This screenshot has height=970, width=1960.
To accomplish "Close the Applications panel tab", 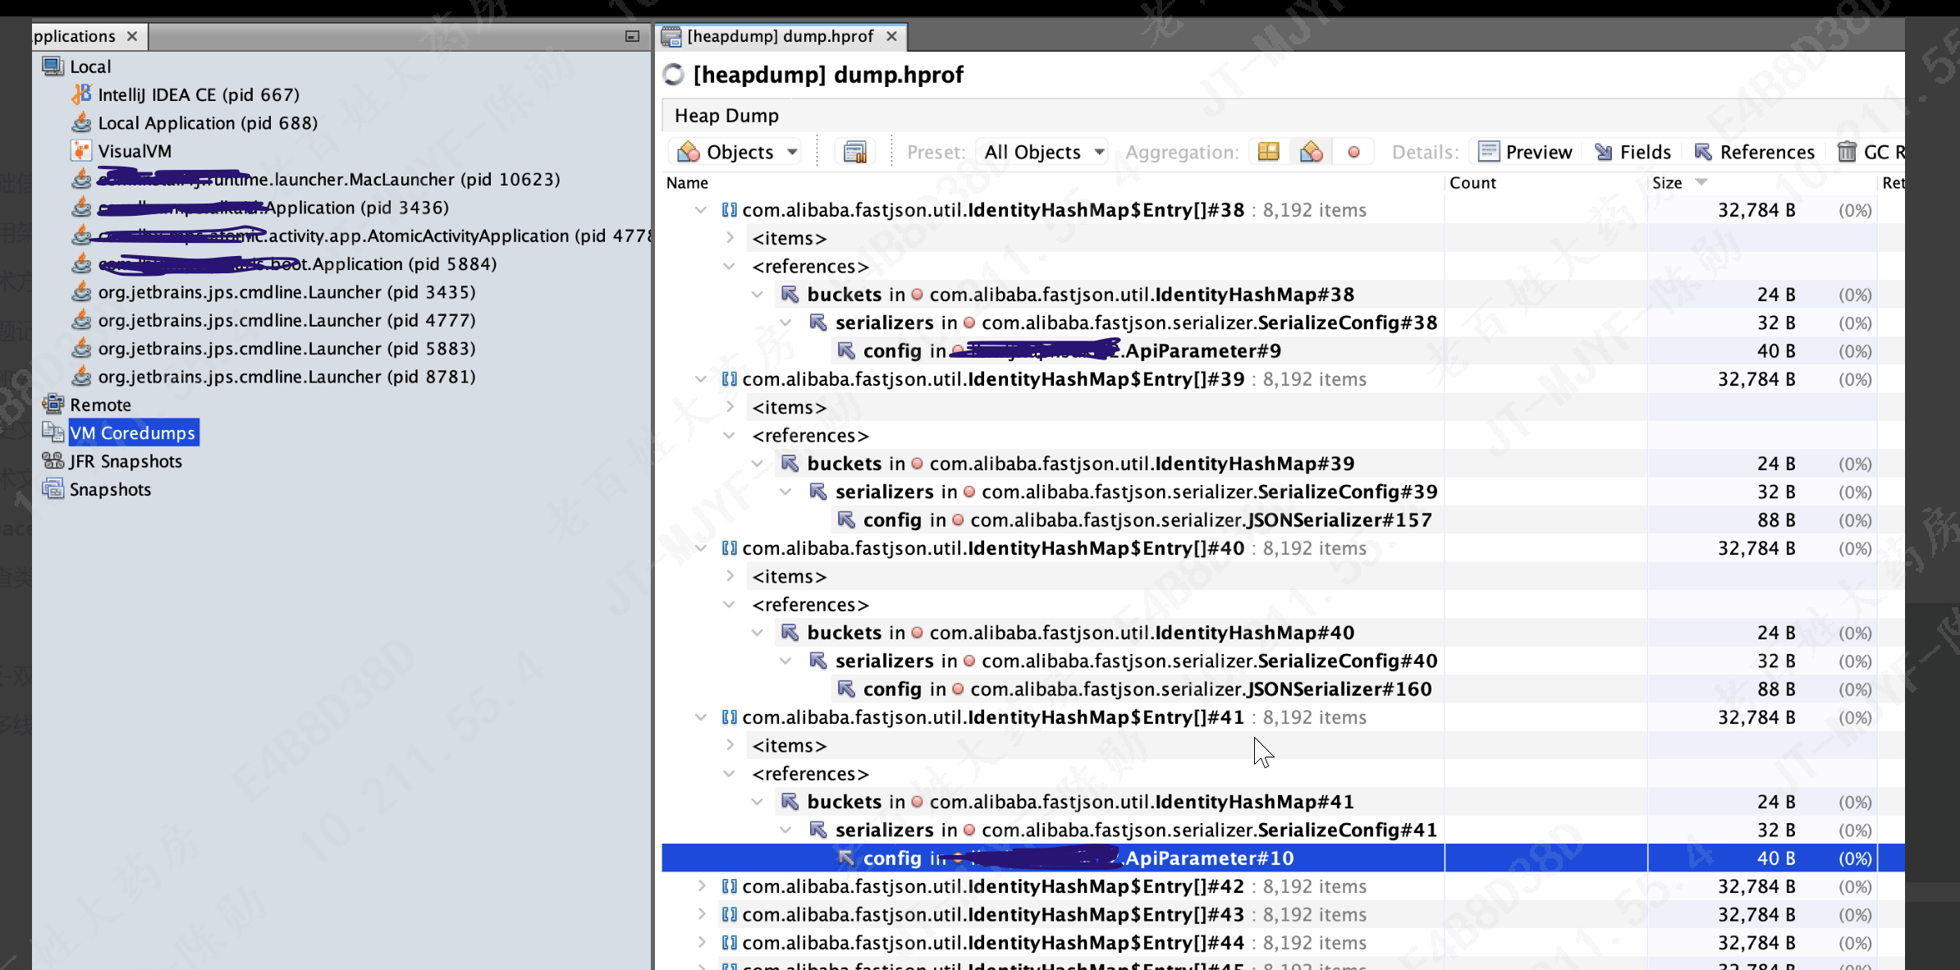I will pyautogui.click(x=132, y=36).
